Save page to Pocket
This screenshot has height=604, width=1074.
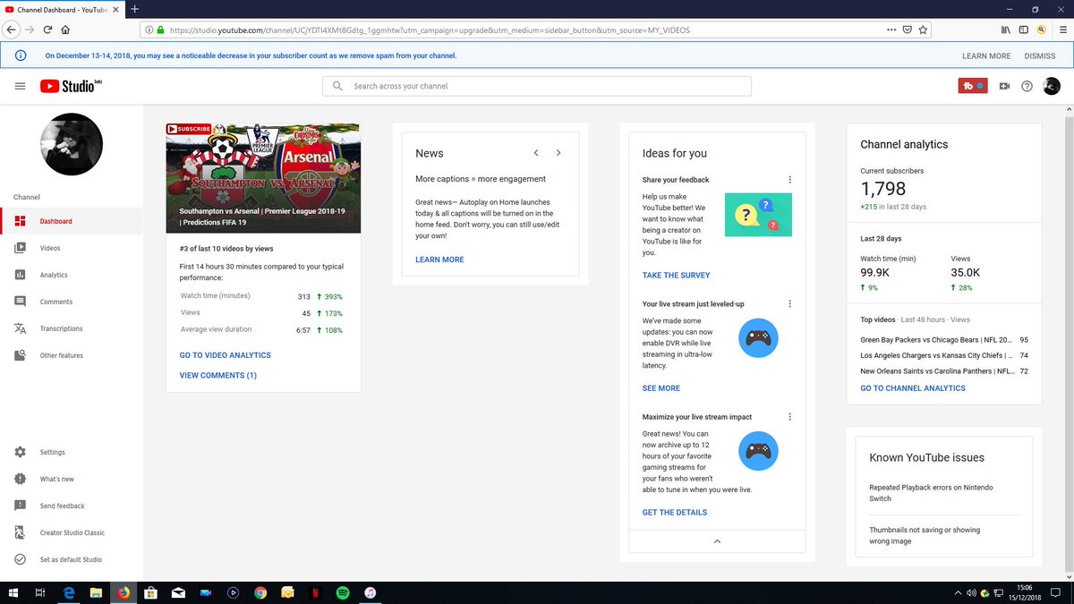[907, 30]
